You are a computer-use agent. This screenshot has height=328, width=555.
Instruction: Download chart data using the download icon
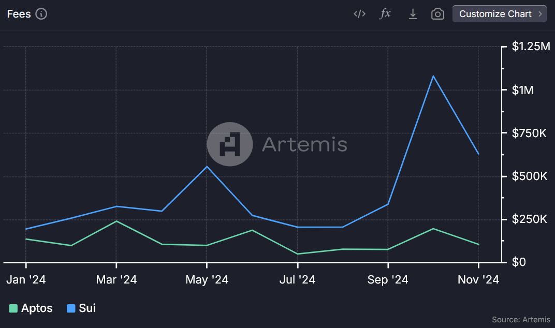click(413, 14)
